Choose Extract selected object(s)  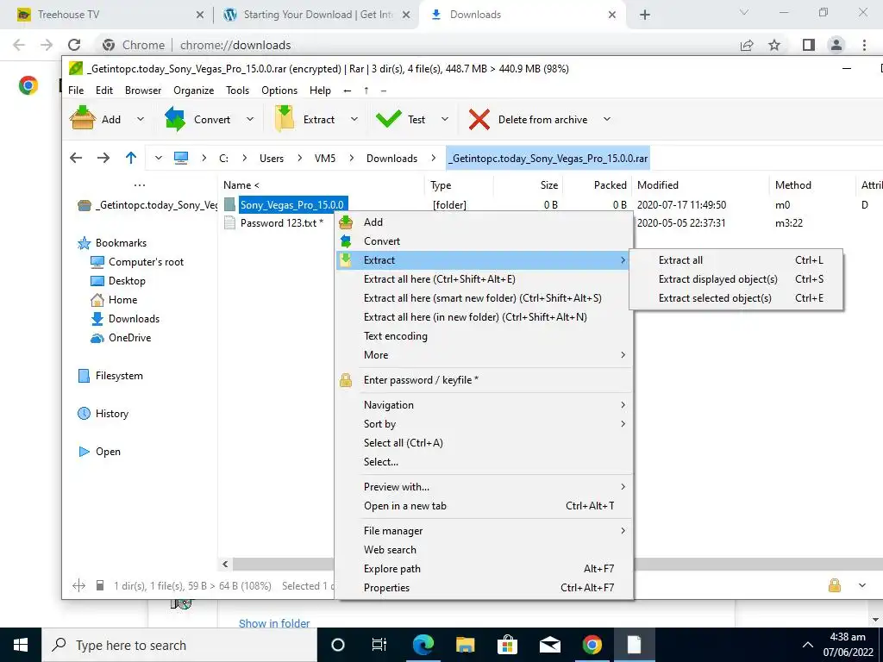coord(736,298)
